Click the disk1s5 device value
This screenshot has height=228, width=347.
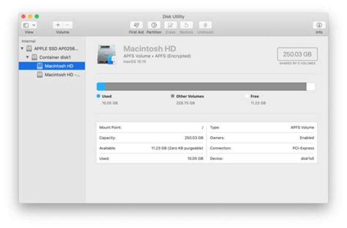coord(307,158)
